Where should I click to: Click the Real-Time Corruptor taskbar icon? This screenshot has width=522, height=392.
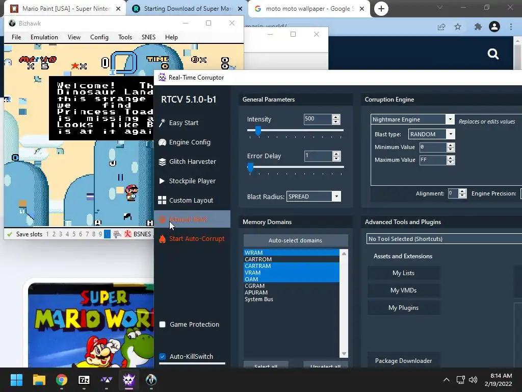point(129,380)
